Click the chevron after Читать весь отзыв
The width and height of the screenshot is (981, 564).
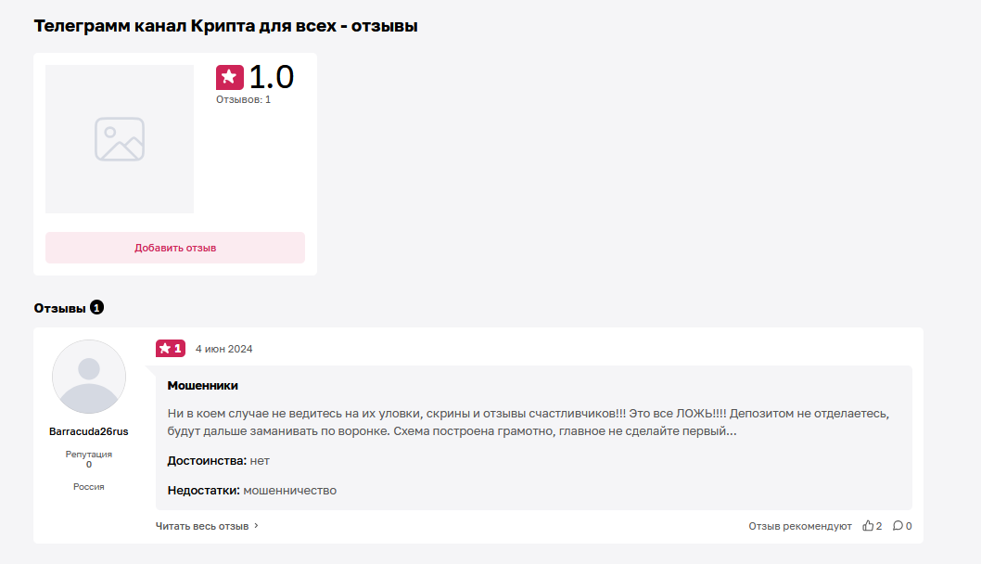(x=256, y=526)
